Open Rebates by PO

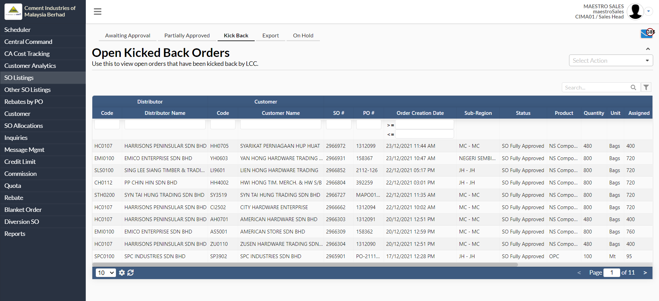(x=43, y=102)
